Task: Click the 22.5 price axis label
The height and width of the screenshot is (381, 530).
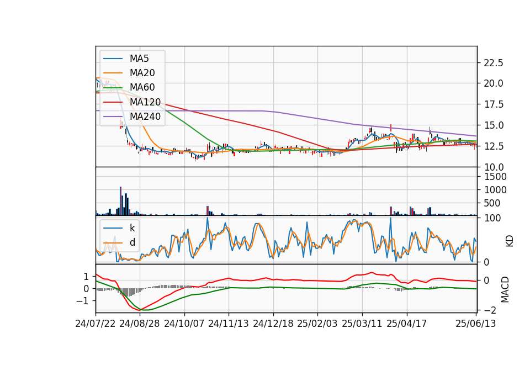Action: point(494,63)
